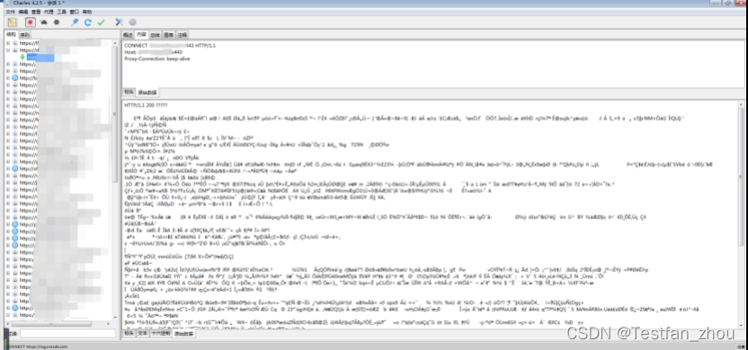The width and height of the screenshot is (748, 350).
Task: Select the highlighted request with green arrow
Action: (x=40, y=57)
